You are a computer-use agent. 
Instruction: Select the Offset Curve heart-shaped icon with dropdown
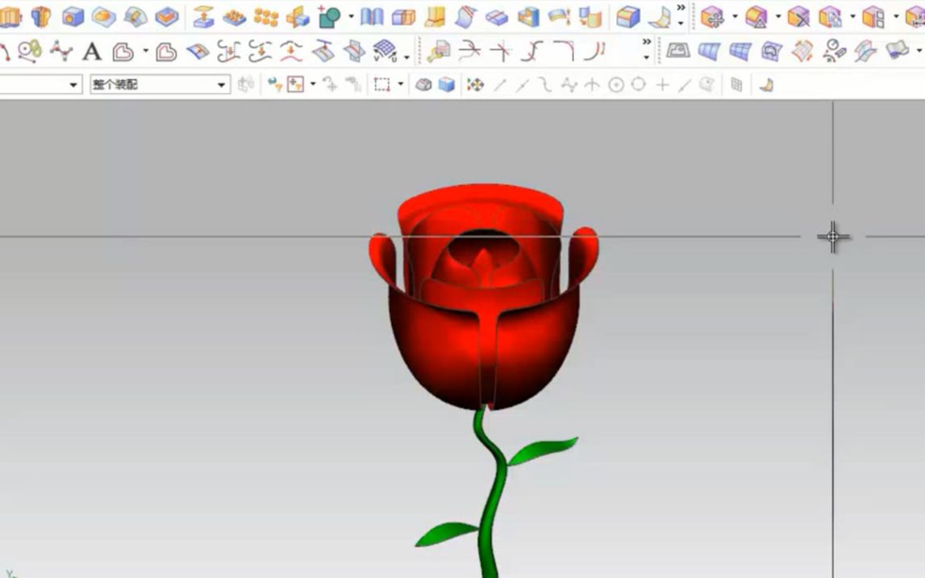point(123,52)
